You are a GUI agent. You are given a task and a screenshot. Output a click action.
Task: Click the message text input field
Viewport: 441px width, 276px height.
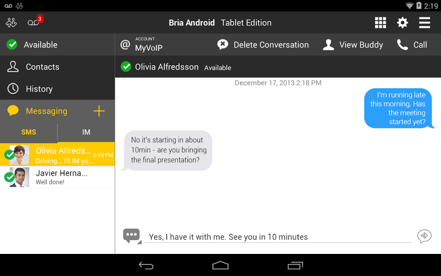pos(278,237)
